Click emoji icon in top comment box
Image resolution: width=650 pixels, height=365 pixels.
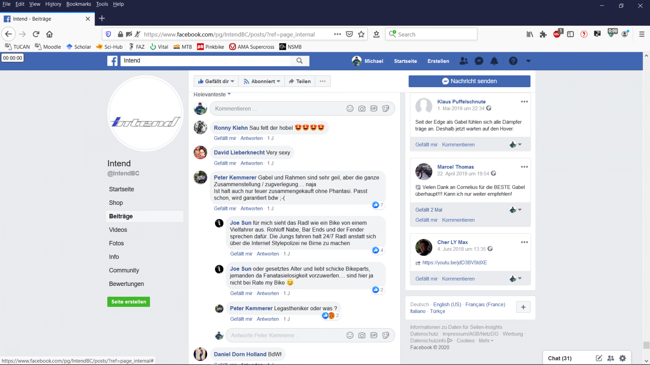350,109
